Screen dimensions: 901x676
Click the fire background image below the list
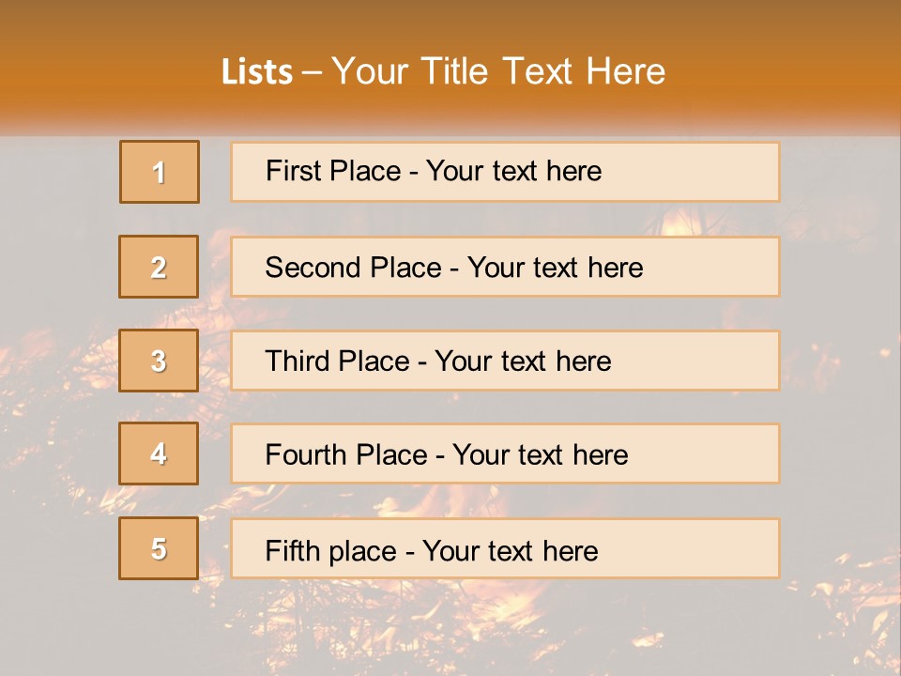450,624
